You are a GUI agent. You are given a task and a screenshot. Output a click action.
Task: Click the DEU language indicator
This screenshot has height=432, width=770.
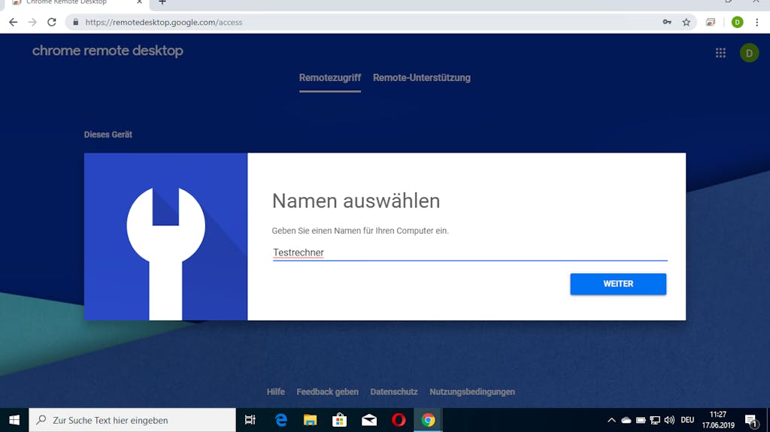click(687, 420)
